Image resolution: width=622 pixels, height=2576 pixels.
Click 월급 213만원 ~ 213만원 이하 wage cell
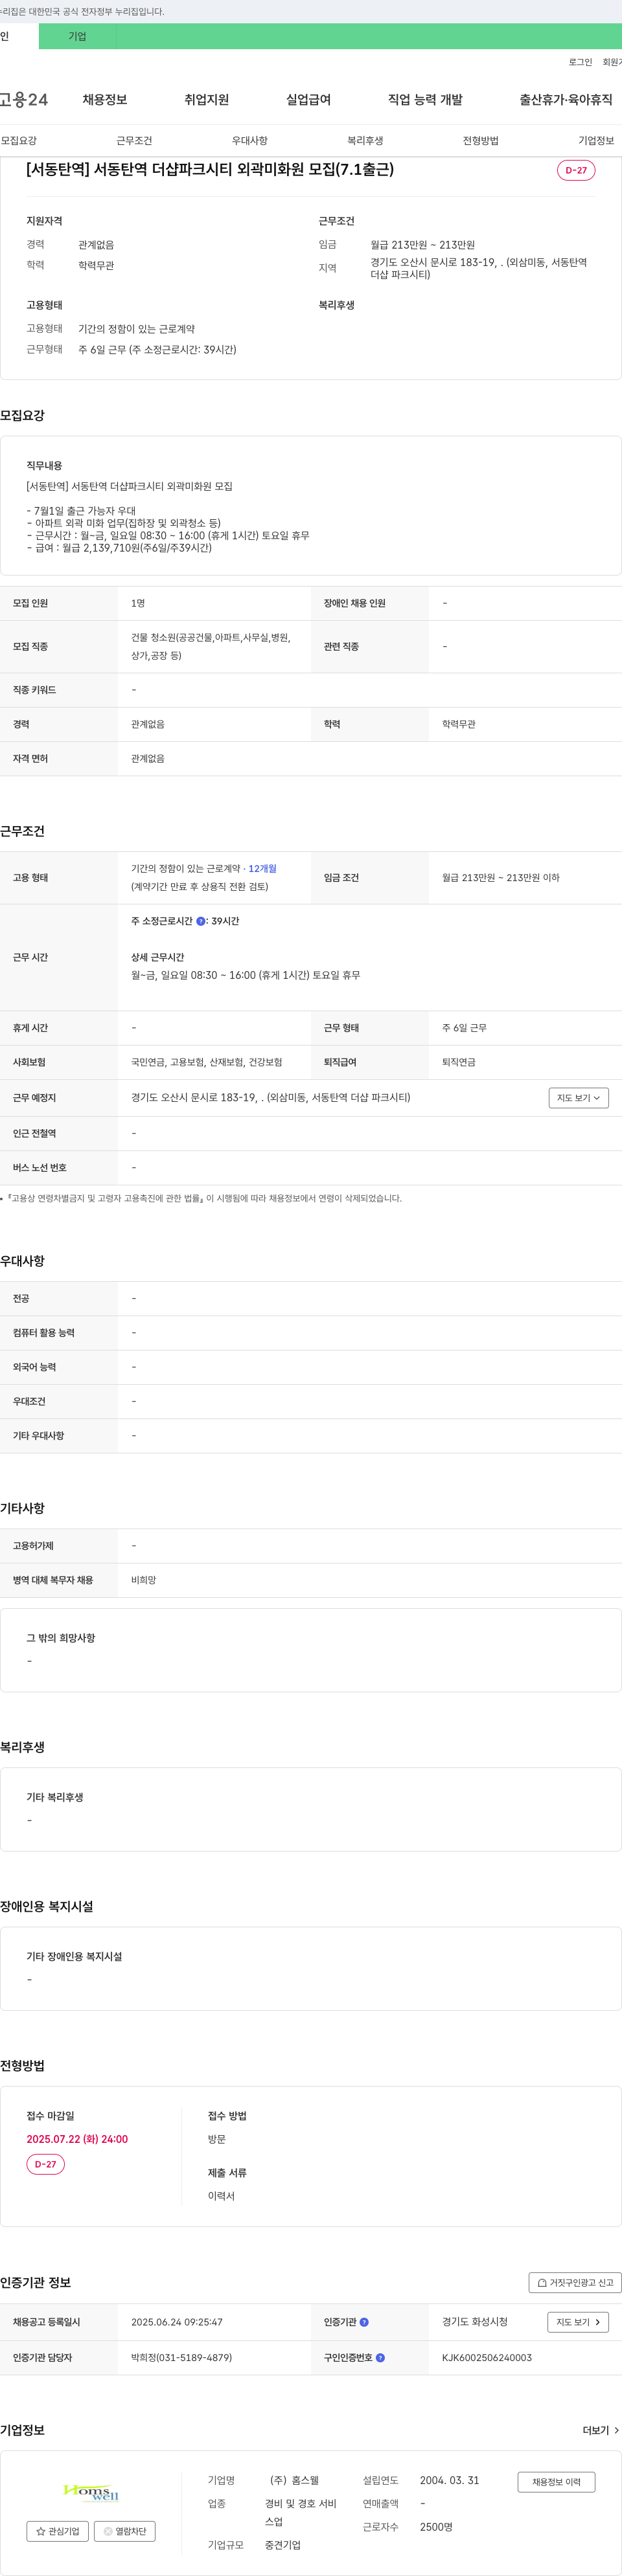[501, 878]
